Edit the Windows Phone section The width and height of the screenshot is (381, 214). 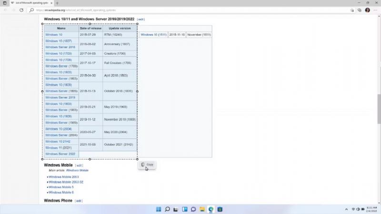(79, 201)
